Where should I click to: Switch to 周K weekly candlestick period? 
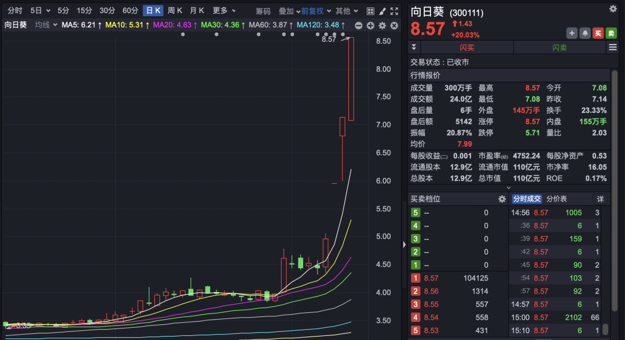175,10
